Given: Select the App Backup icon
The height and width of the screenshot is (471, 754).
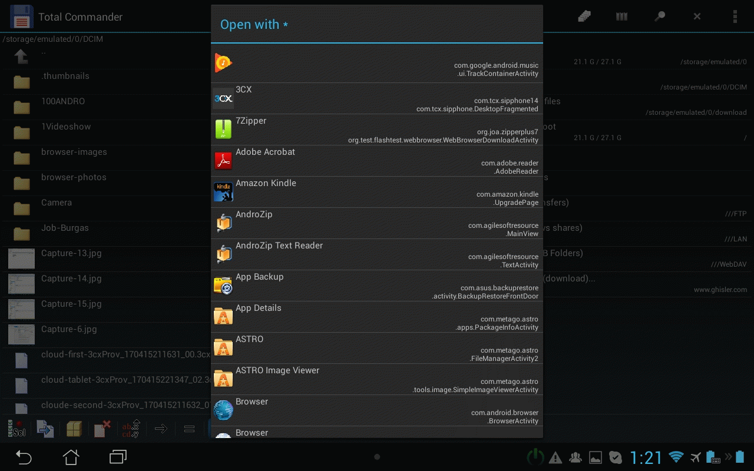Looking at the screenshot, I should [x=223, y=286].
